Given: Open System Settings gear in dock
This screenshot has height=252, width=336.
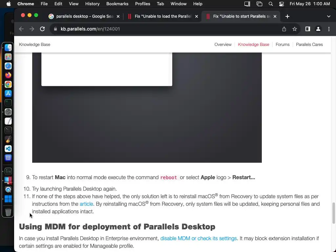Looking at the screenshot, I should (x=8, y=112).
